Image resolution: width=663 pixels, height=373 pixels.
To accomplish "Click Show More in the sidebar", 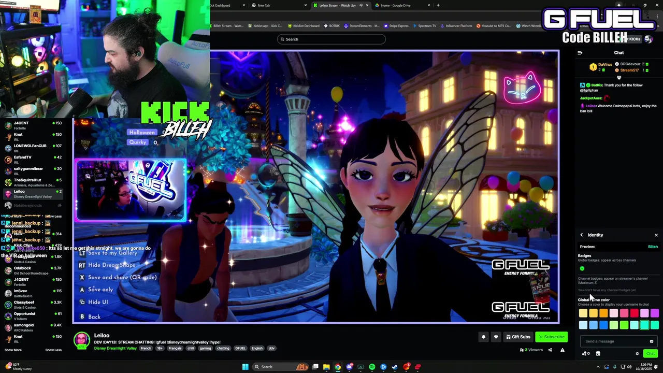I will tap(13, 350).
